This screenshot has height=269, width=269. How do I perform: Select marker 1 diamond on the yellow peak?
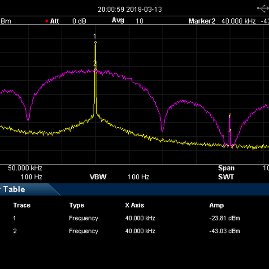coord(95,42)
